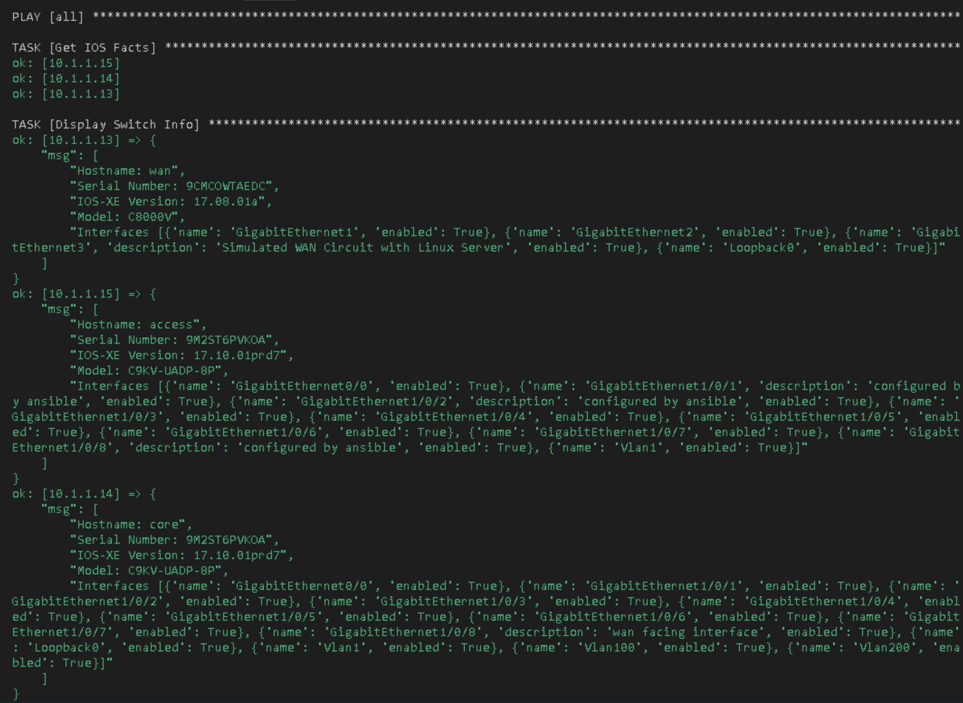Click the serial number 9CMCOWTAEDC
Image resolution: width=963 pixels, height=703 pixels.
225,186
